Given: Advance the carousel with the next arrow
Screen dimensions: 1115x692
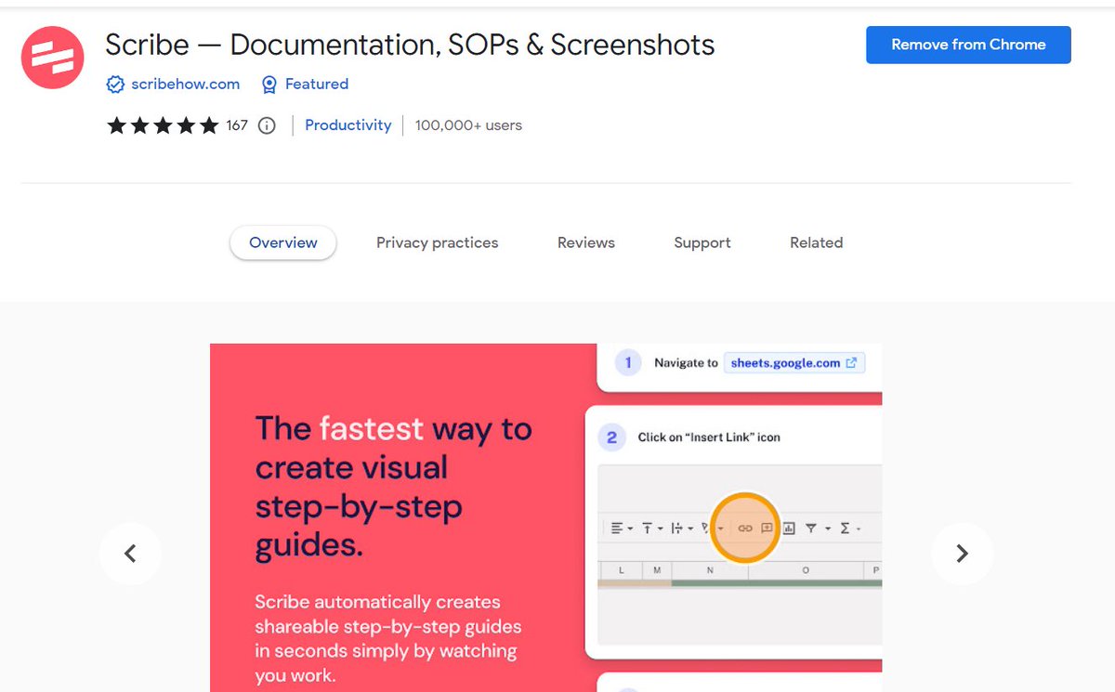Looking at the screenshot, I should 963,554.
